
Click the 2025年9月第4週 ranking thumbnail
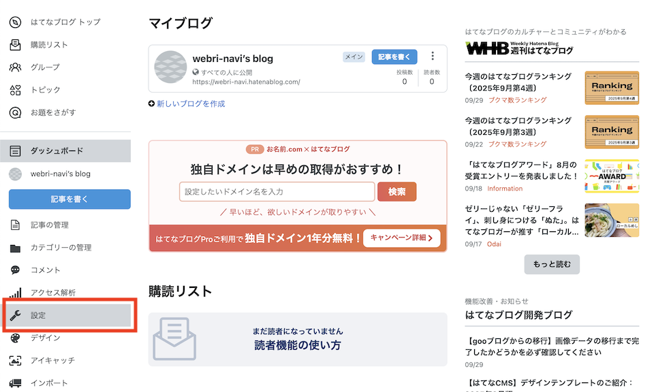[x=611, y=88]
